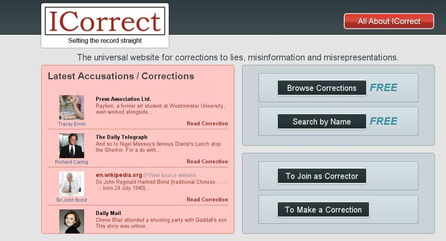This screenshot has width=446, height=241.
Task: Click the Sir John Reginald Hartnell Bond excerpt
Action: [161, 185]
